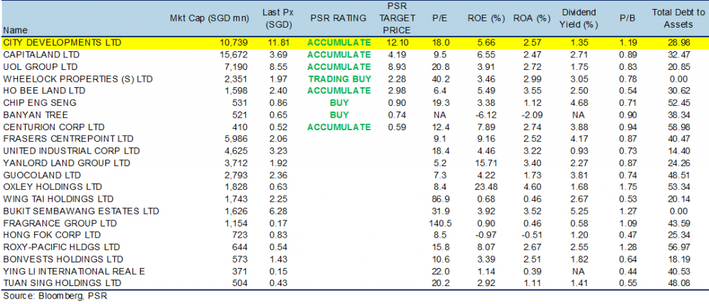The image size is (709, 304).
Task: Click the Source: Bloomberg, PSR footnote
Action: 55,297
